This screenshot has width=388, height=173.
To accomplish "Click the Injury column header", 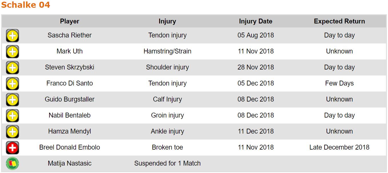I will [167, 21].
